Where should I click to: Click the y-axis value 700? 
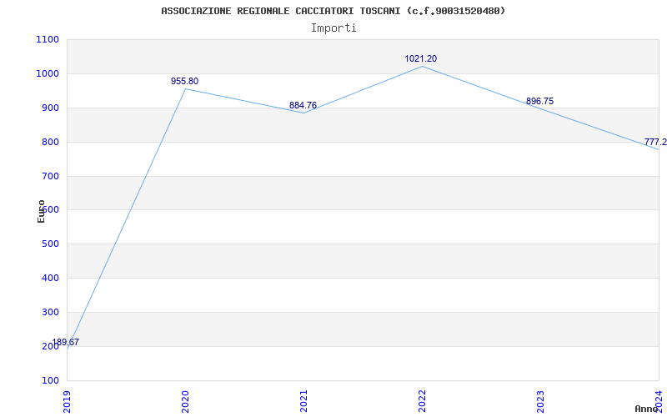[50, 176]
